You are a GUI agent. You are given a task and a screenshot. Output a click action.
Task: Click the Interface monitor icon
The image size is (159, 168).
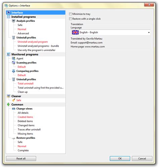click(8, 12)
